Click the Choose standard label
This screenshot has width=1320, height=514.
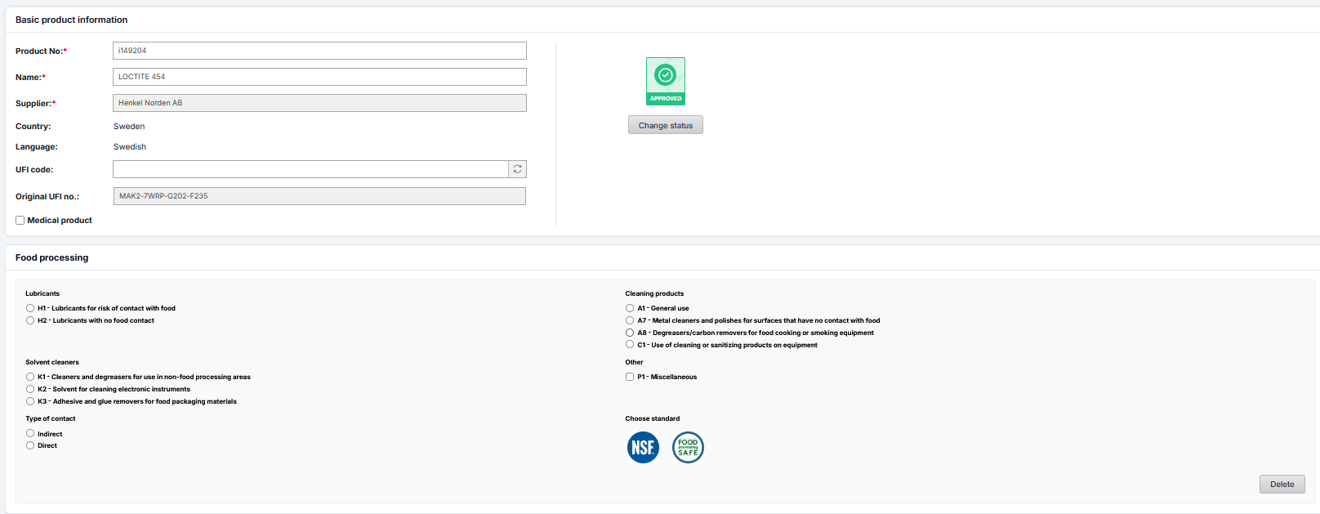pos(653,418)
